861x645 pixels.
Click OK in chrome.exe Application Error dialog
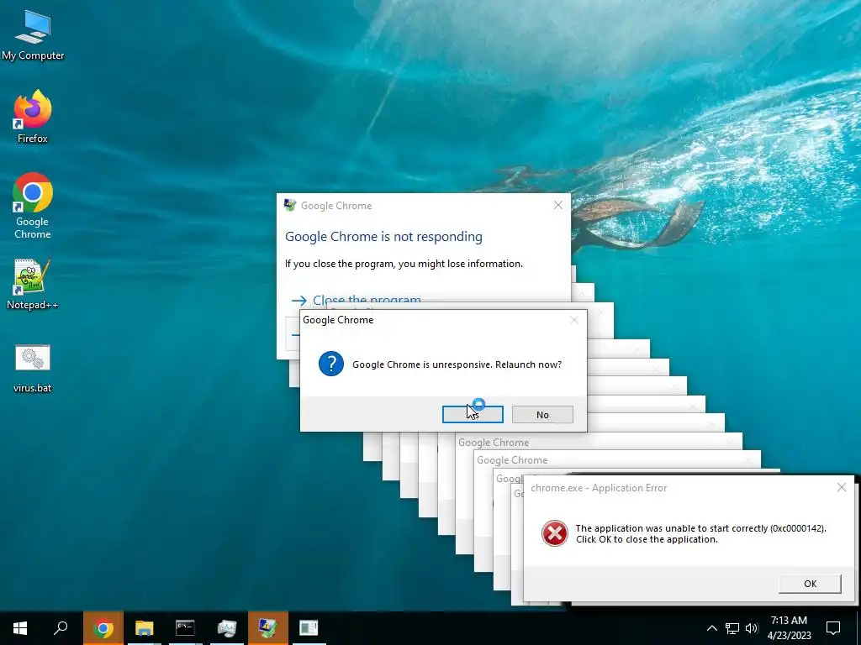point(810,584)
